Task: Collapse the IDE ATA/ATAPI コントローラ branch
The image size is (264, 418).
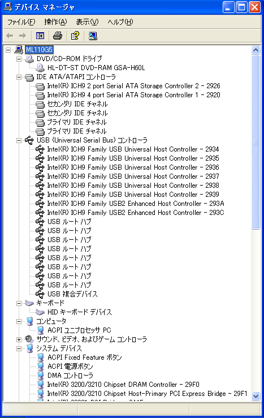Action: 19,77
